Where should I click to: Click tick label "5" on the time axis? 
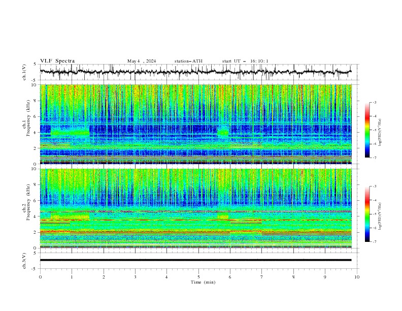(198, 277)
